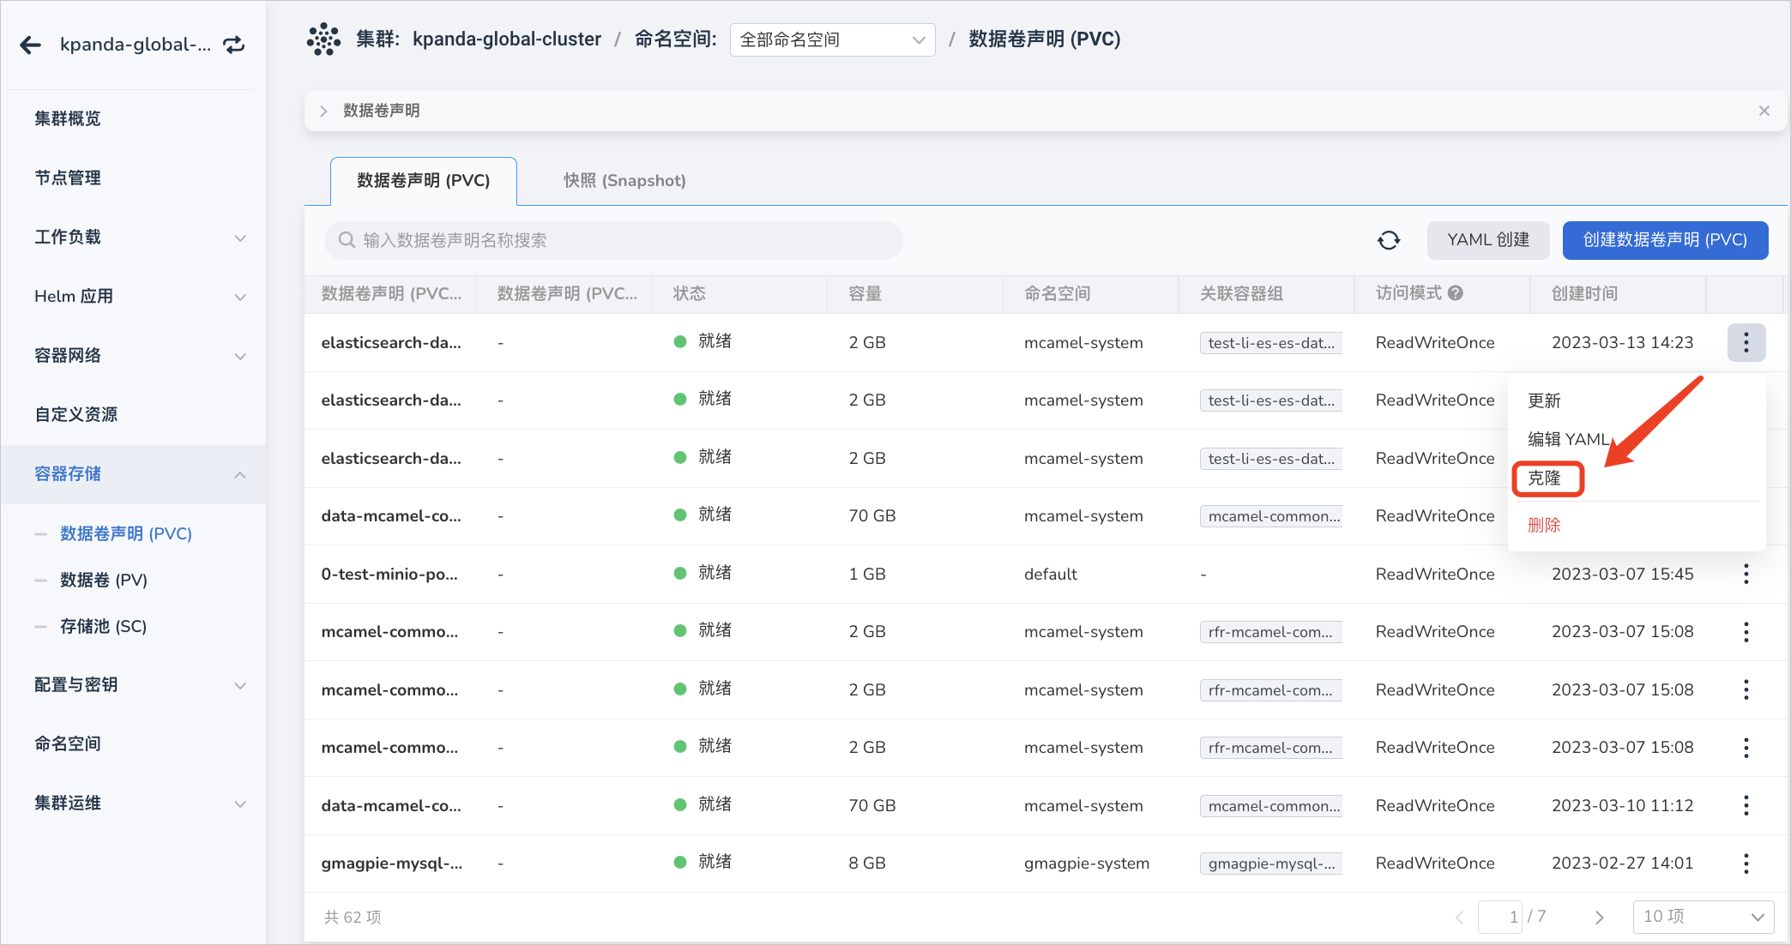Switch to the 快照 (Snapshot) tab
The image size is (1791, 945).
pyautogui.click(x=624, y=180)
